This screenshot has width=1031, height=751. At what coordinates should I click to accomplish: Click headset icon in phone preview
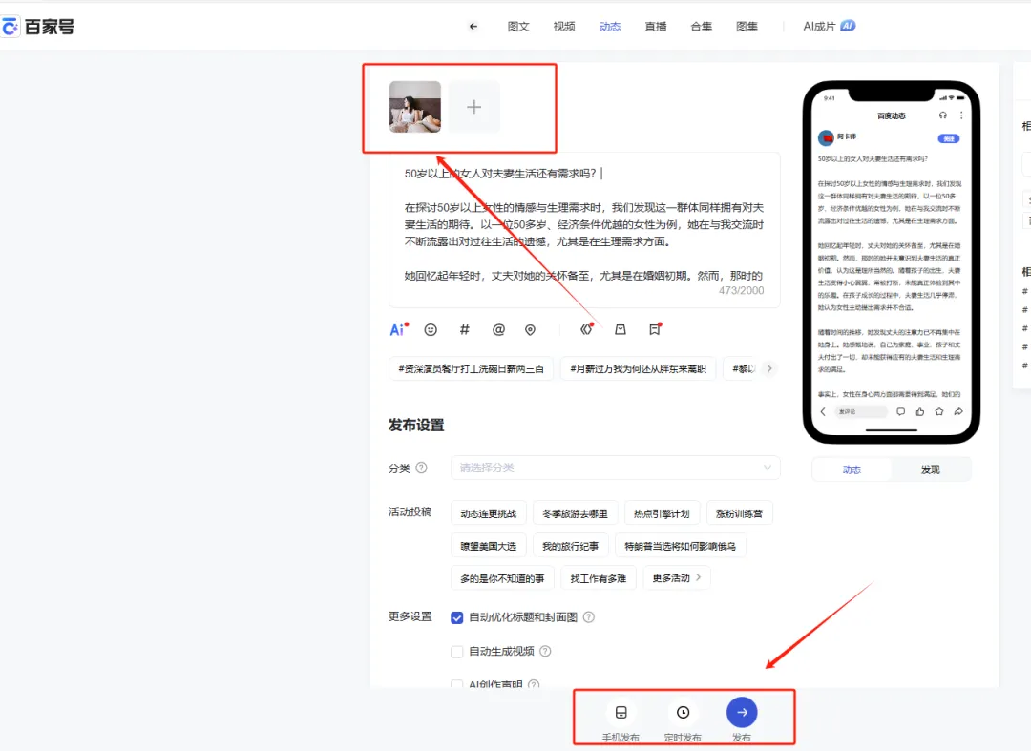point(943,115)
